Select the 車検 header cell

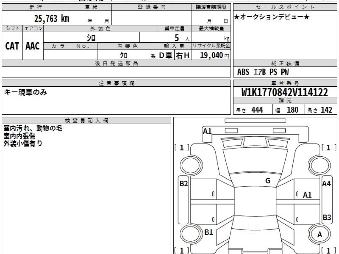[x=91, y=7]
